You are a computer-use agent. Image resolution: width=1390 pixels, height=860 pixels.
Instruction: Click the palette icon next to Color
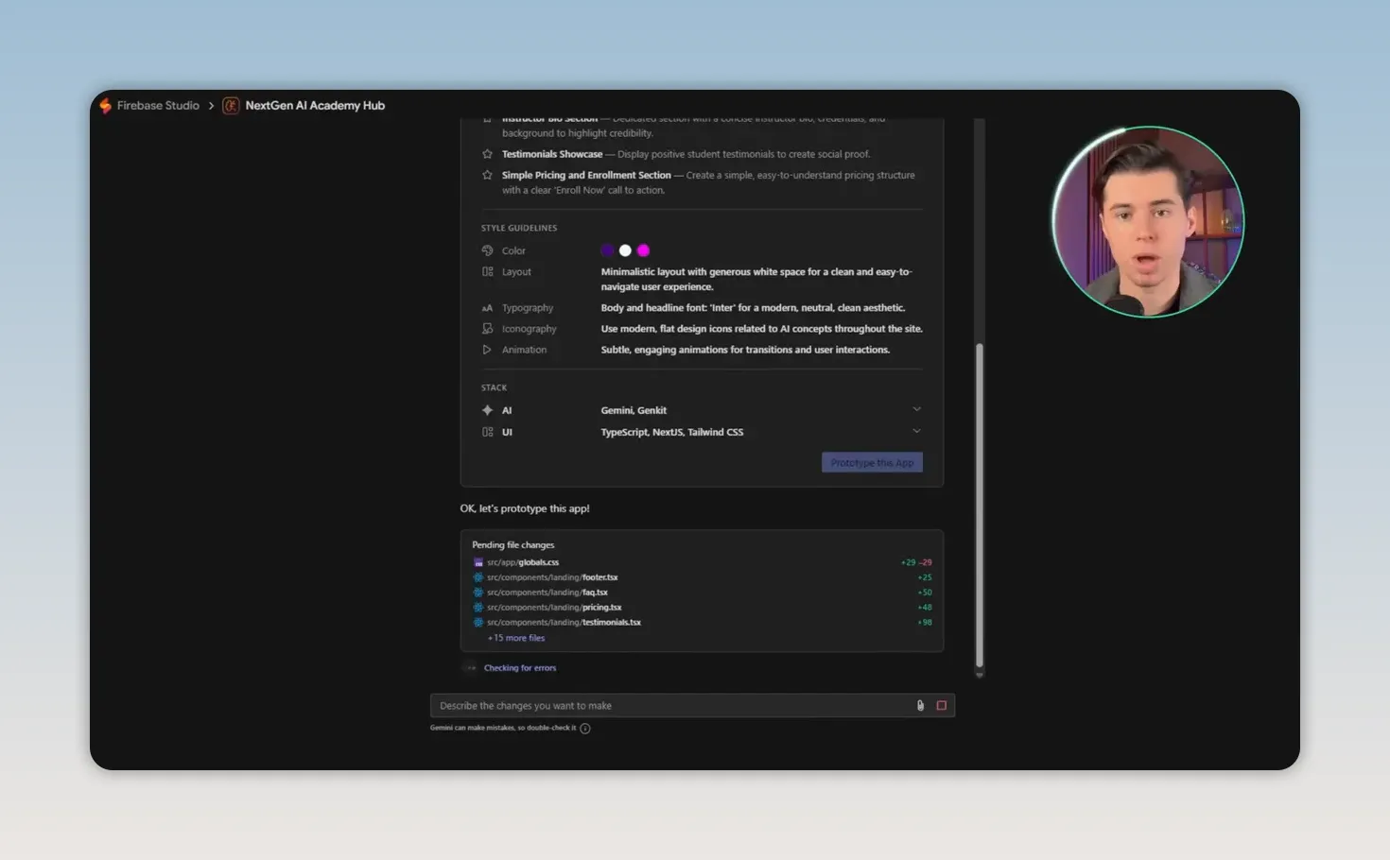pyautogui.click(x=487, y=250)
